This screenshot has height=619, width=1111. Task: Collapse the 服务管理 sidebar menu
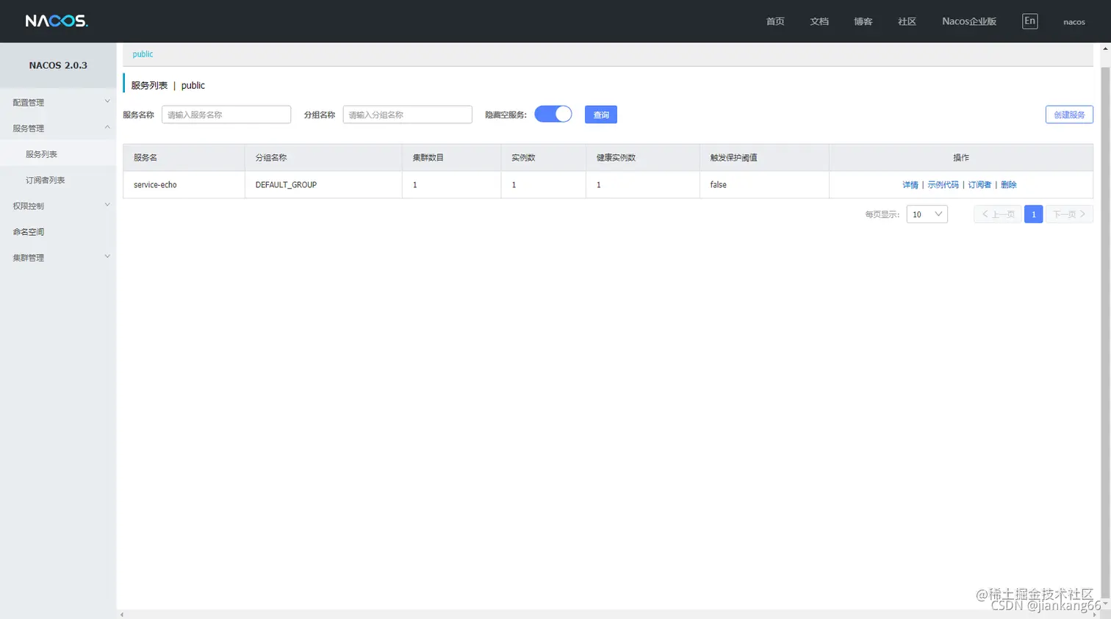coord(58,128)
